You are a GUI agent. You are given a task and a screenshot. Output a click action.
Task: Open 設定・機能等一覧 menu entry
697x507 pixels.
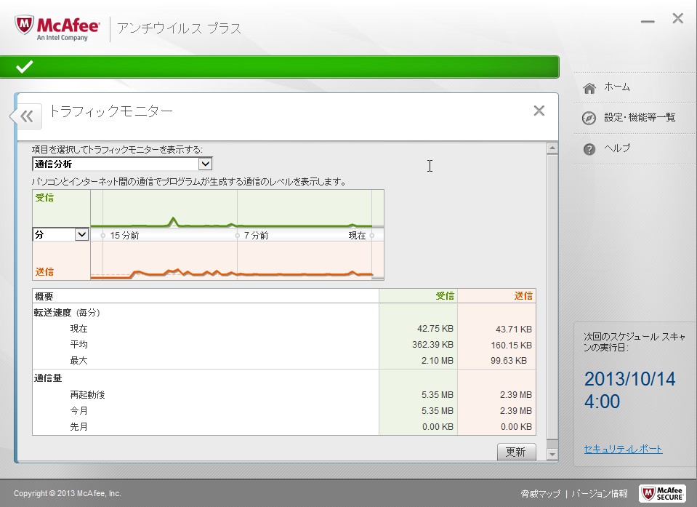[x=639, y=117]
